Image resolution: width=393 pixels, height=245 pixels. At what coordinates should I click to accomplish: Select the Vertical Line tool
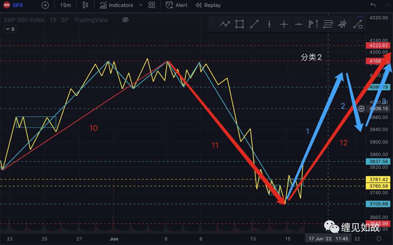point(269,24)
